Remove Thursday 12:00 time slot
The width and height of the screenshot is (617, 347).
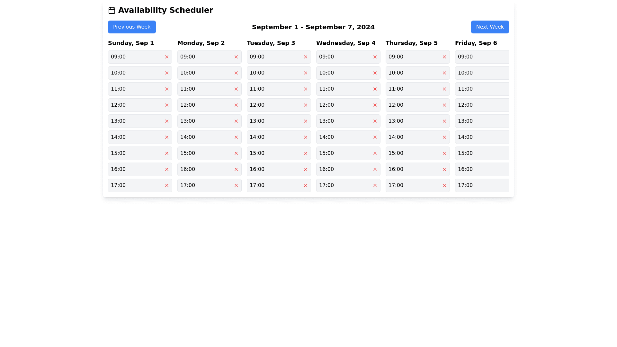pos(444,105)
